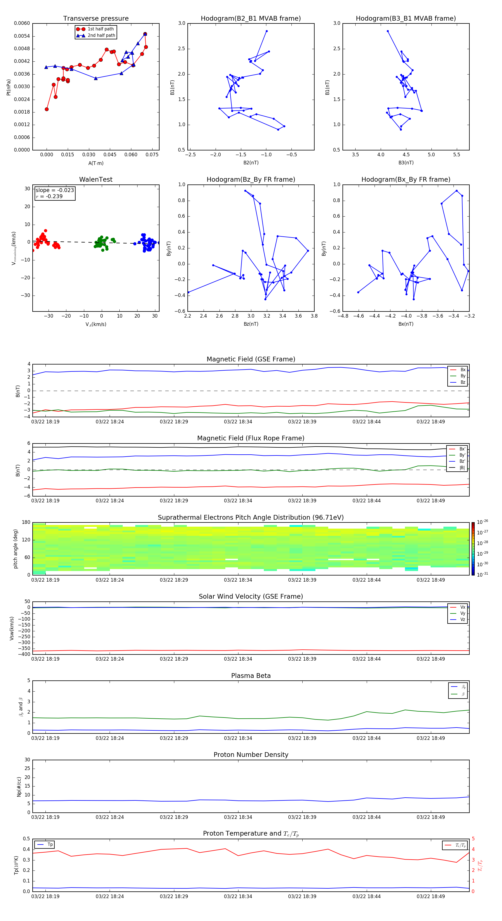Screen dimensions: 502x921
Task: Click the Bz legend entry in GSE panel
Action: [458, 382]
